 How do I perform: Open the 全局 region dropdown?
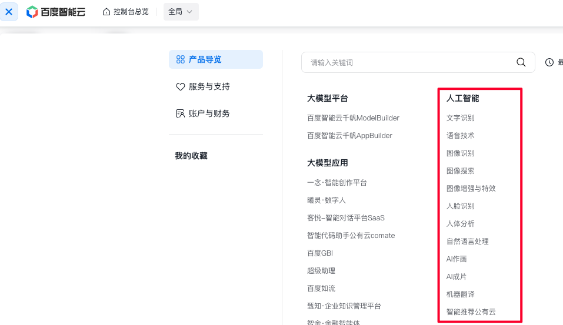click(181, 12)
